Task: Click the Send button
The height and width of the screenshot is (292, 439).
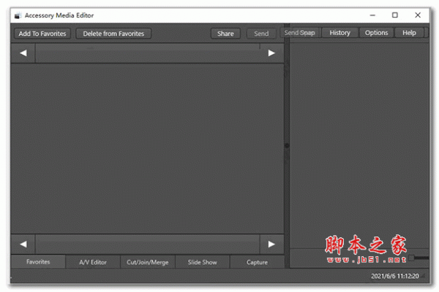Action: pos(261,34)
